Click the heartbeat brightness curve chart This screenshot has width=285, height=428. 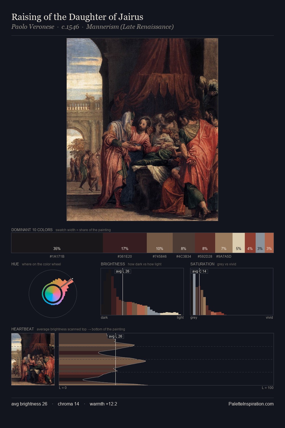pyautogui.click(x=166, y=359)
